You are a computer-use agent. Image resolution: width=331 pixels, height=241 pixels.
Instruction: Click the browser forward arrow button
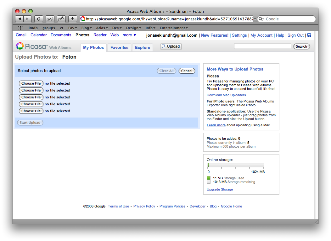click(28, 19)
